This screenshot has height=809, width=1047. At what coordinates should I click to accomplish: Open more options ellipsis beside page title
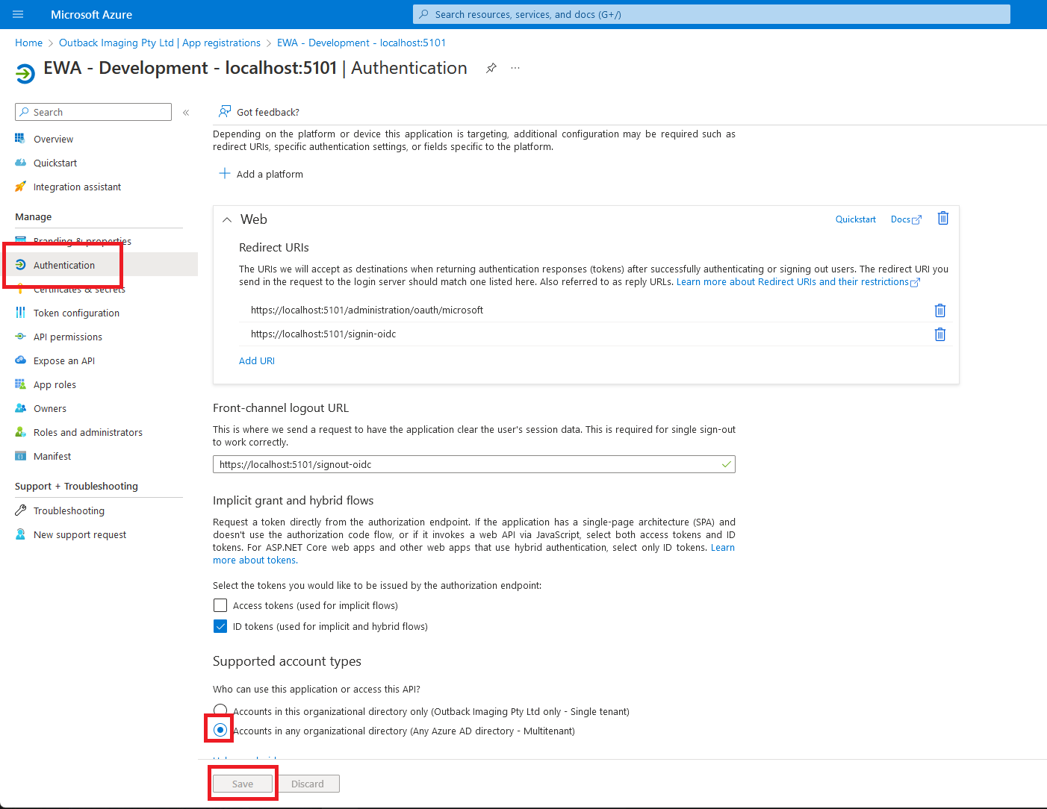pyautogui.click(x=515, y=68)
